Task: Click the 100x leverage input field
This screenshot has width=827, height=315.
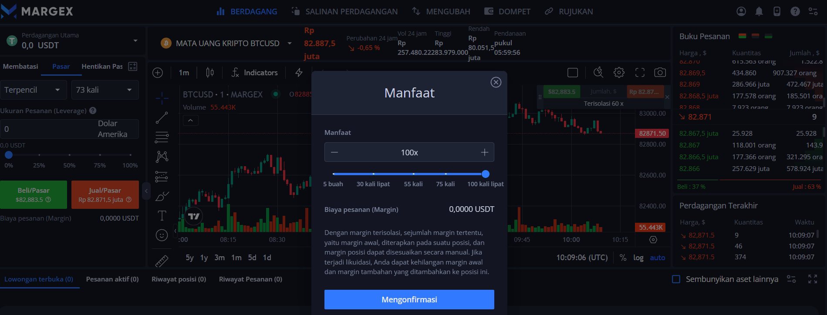Action: coord(409,152)
